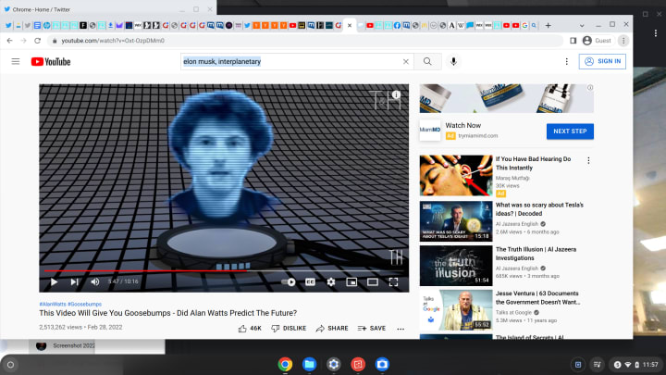Open Camera app from the shelf
Screen dimensions: 666x375
click(x=382, y=365)
